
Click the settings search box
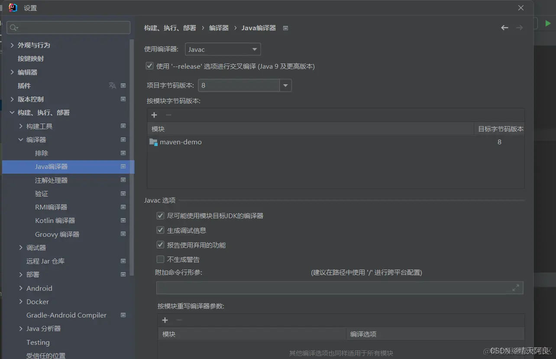tap(68, 27)
